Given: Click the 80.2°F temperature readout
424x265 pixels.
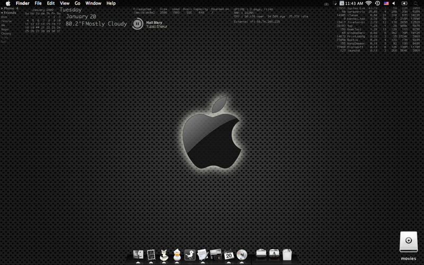Looking at the screenshot, I should pos(75,24).
